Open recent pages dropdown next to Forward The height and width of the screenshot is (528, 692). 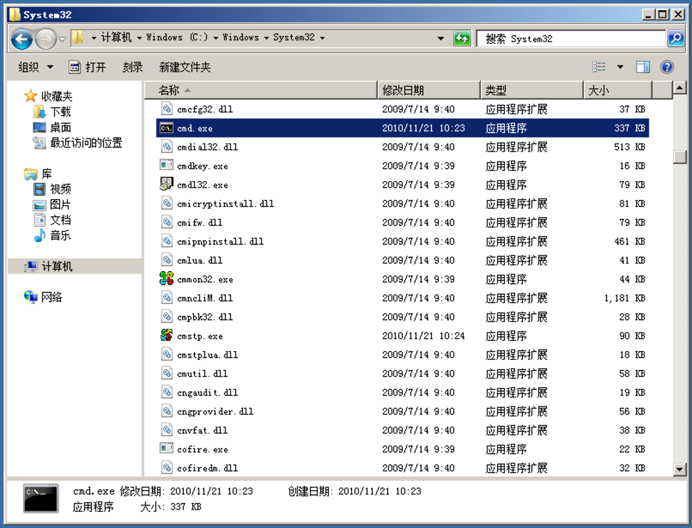62,39
